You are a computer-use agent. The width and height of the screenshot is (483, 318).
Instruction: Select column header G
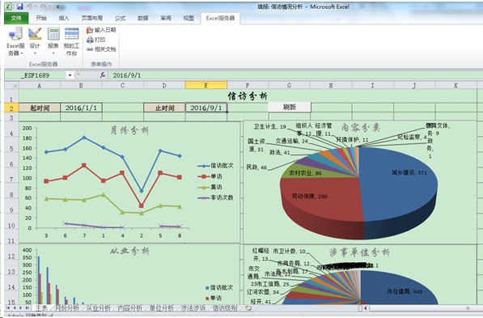pos(290,85)
